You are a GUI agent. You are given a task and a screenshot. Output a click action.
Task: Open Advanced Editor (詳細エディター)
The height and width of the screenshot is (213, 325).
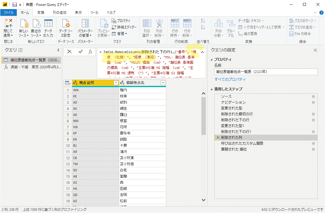click(124, 27)
